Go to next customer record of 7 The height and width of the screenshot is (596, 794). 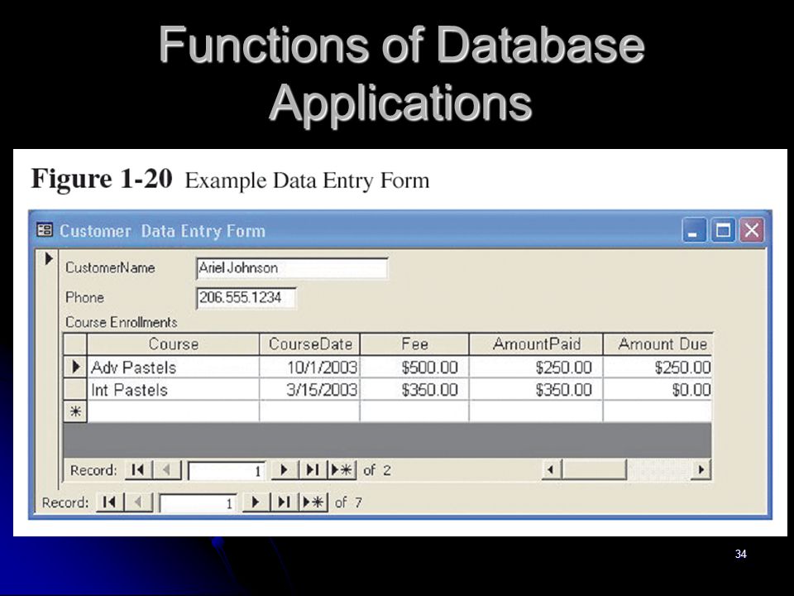(256, 502)
